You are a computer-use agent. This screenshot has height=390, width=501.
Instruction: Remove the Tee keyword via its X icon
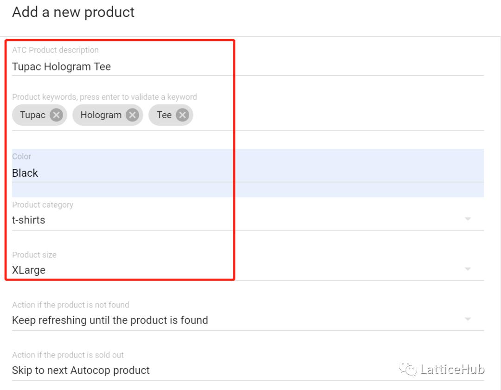pos(182,115)
